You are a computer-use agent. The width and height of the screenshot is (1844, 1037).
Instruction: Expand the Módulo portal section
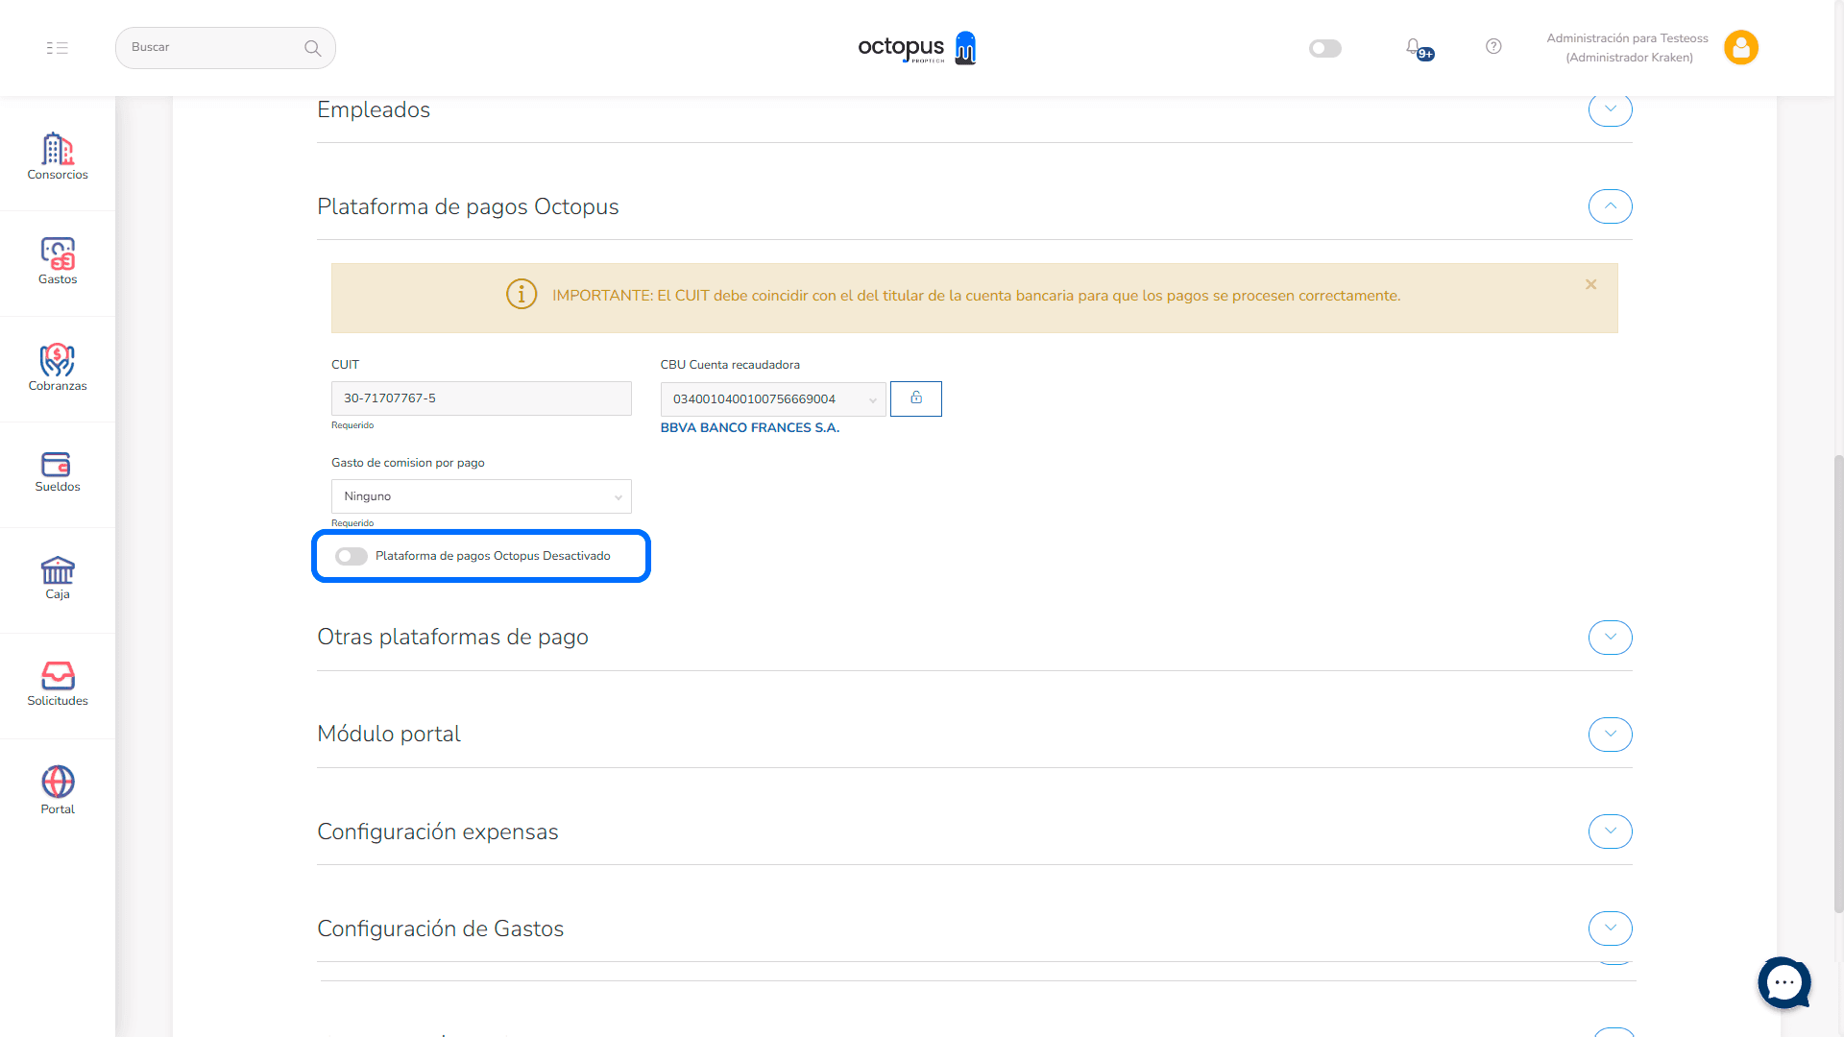pos(1610,735)
